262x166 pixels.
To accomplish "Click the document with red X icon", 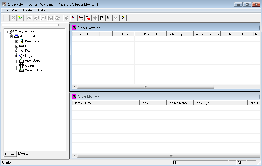I will [88, 18].
